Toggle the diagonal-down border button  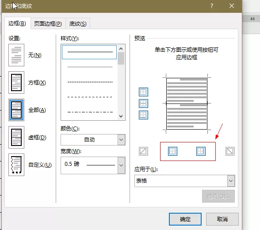[230, 151]
